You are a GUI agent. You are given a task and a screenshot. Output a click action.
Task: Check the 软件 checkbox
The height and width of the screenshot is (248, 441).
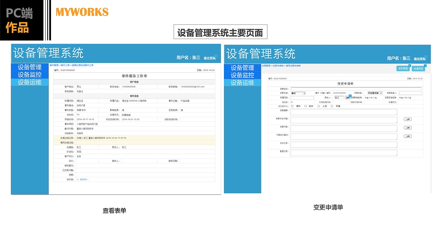tap(305, 106)
